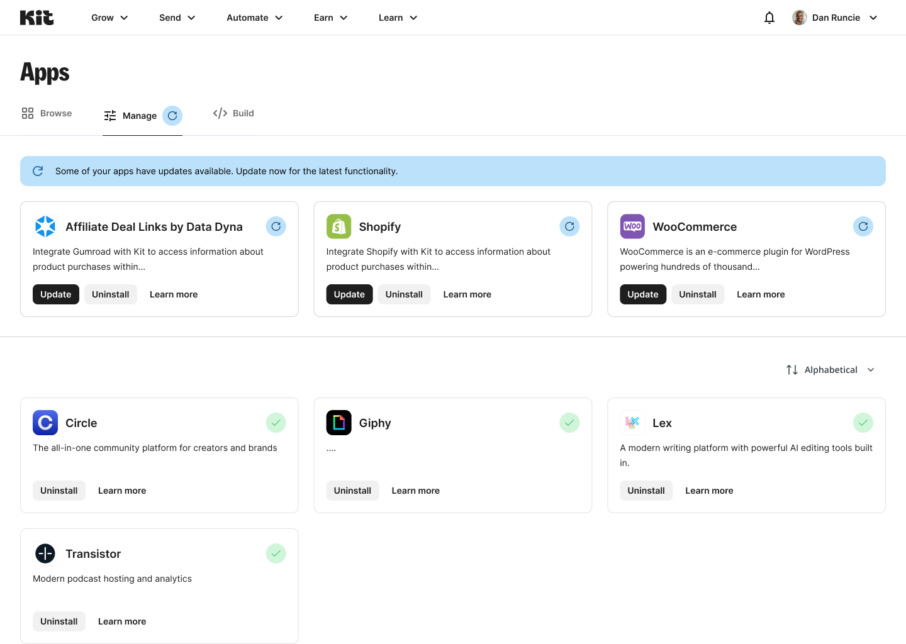This screenshot has width=906, height=644.
Task: Click the 'Apps' page heading
Action: click(45, 72)
